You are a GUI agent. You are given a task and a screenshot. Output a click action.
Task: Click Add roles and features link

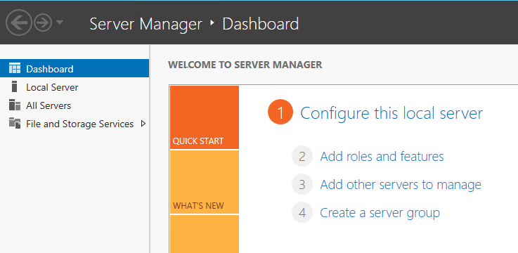click(382, 156)
